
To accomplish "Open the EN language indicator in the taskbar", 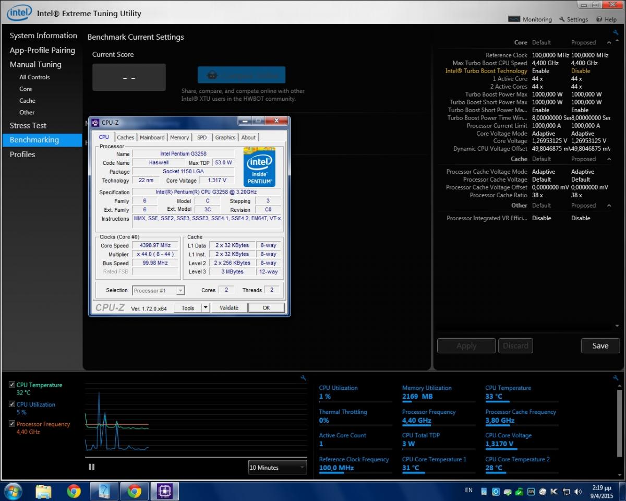I will (468, 491).
